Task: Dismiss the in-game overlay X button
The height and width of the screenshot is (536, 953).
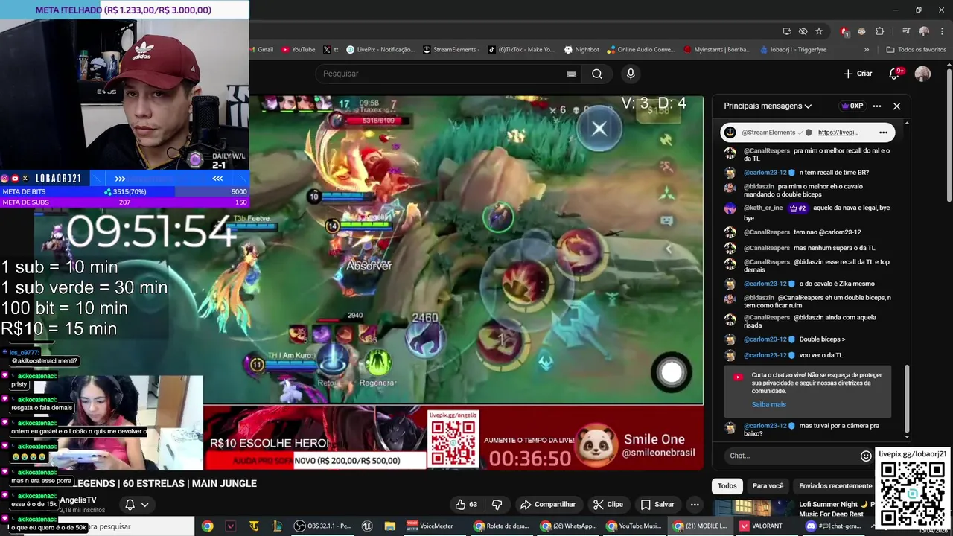Action: (599, 129)
